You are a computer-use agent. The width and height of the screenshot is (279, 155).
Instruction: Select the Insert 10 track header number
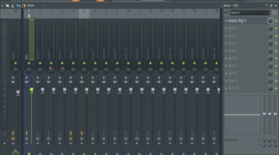pos(128,11)
